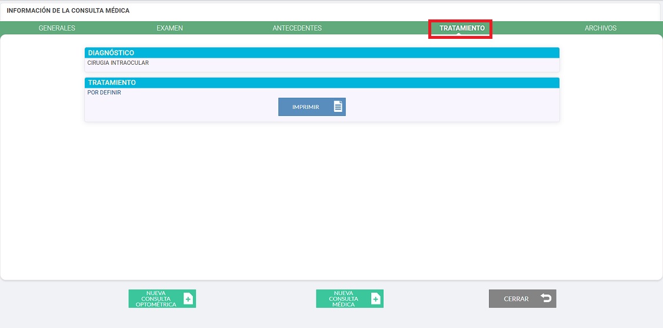Switch to the Generales tab
The image size is (663, 328).
point(56,28)
